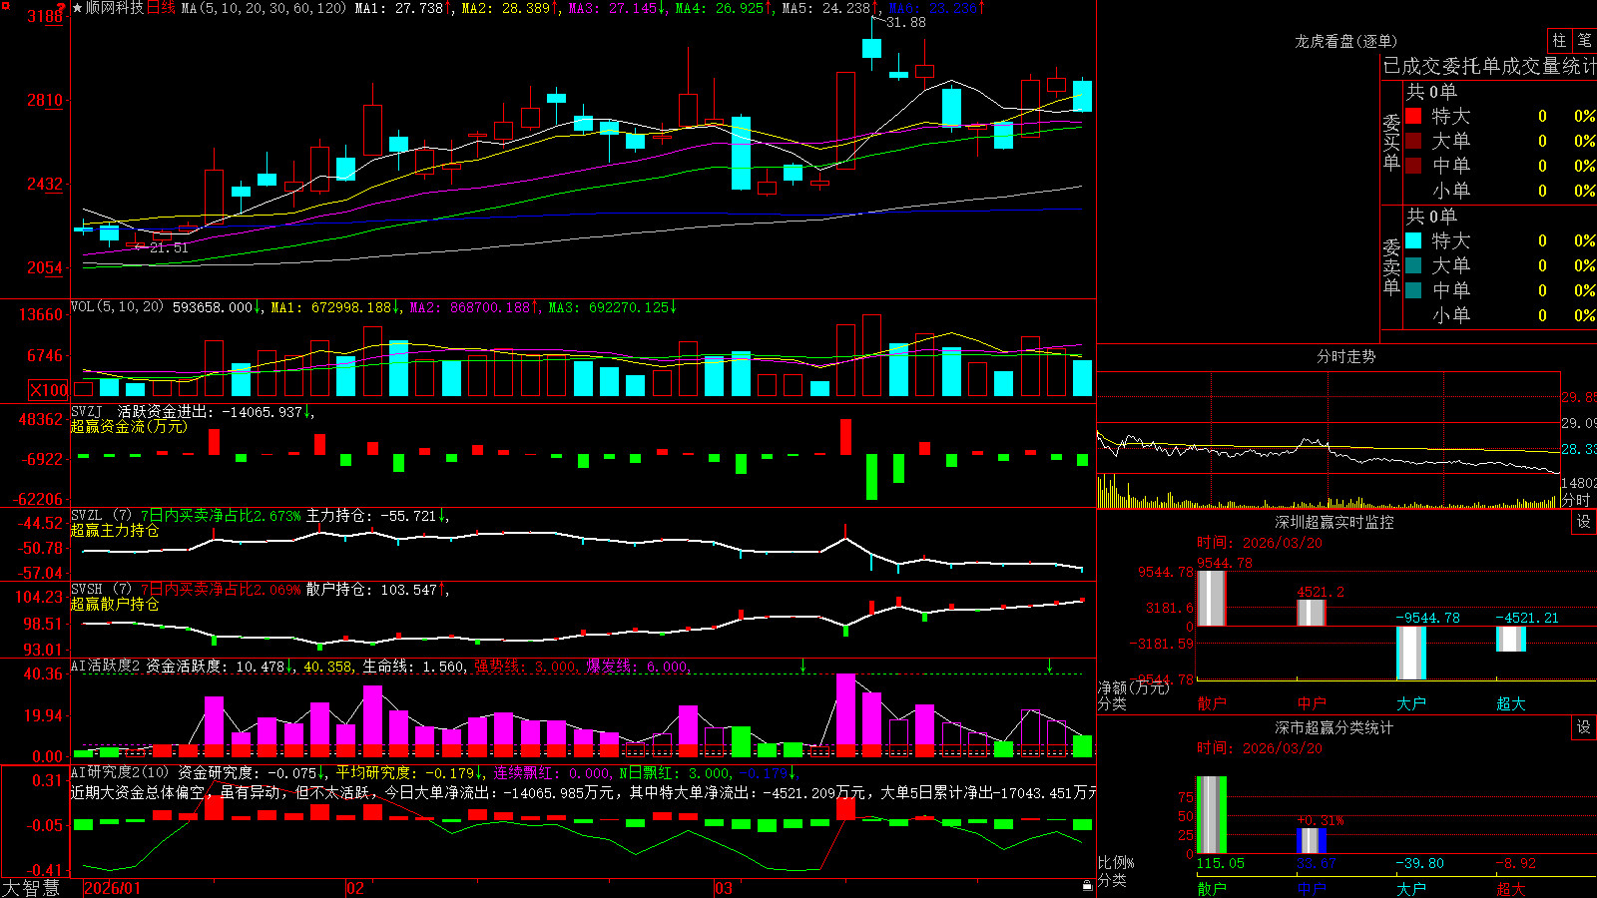This screenshot has height=898, width=1597.
Task: Click the red 特大 buy-order color swatch
Action: [1413, 116]
